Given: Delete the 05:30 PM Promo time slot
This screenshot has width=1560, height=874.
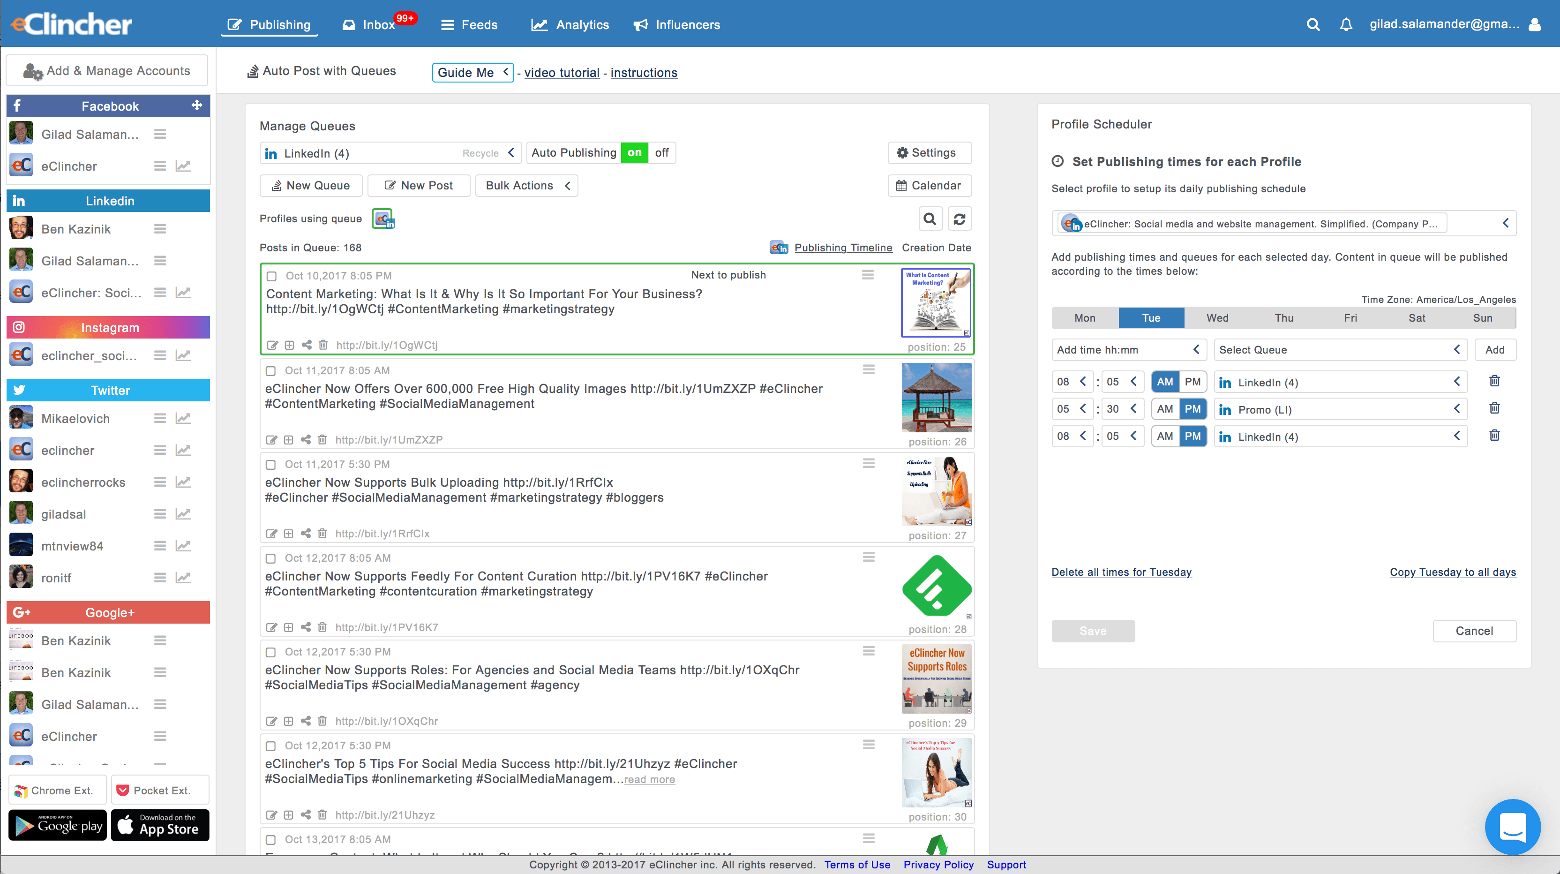Looking at the screenshot, I should click(1494, 408).
